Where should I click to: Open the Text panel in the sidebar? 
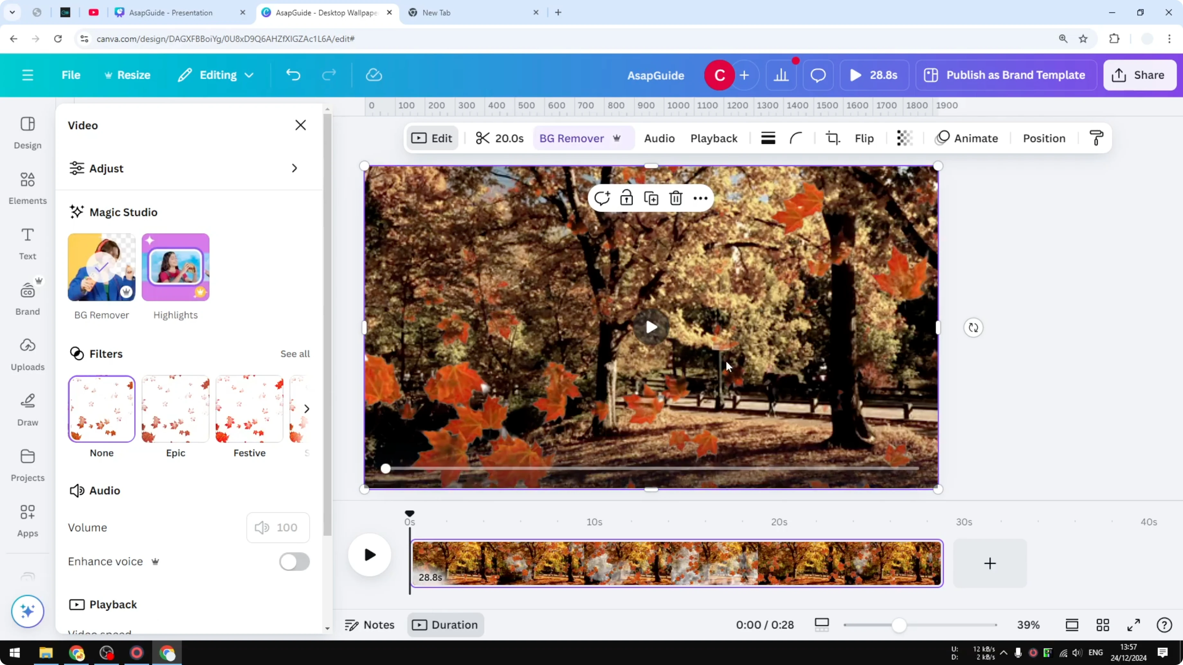point(27,243)
